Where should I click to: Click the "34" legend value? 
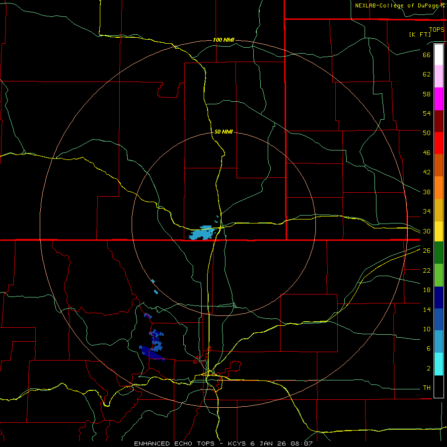point(427,212)
